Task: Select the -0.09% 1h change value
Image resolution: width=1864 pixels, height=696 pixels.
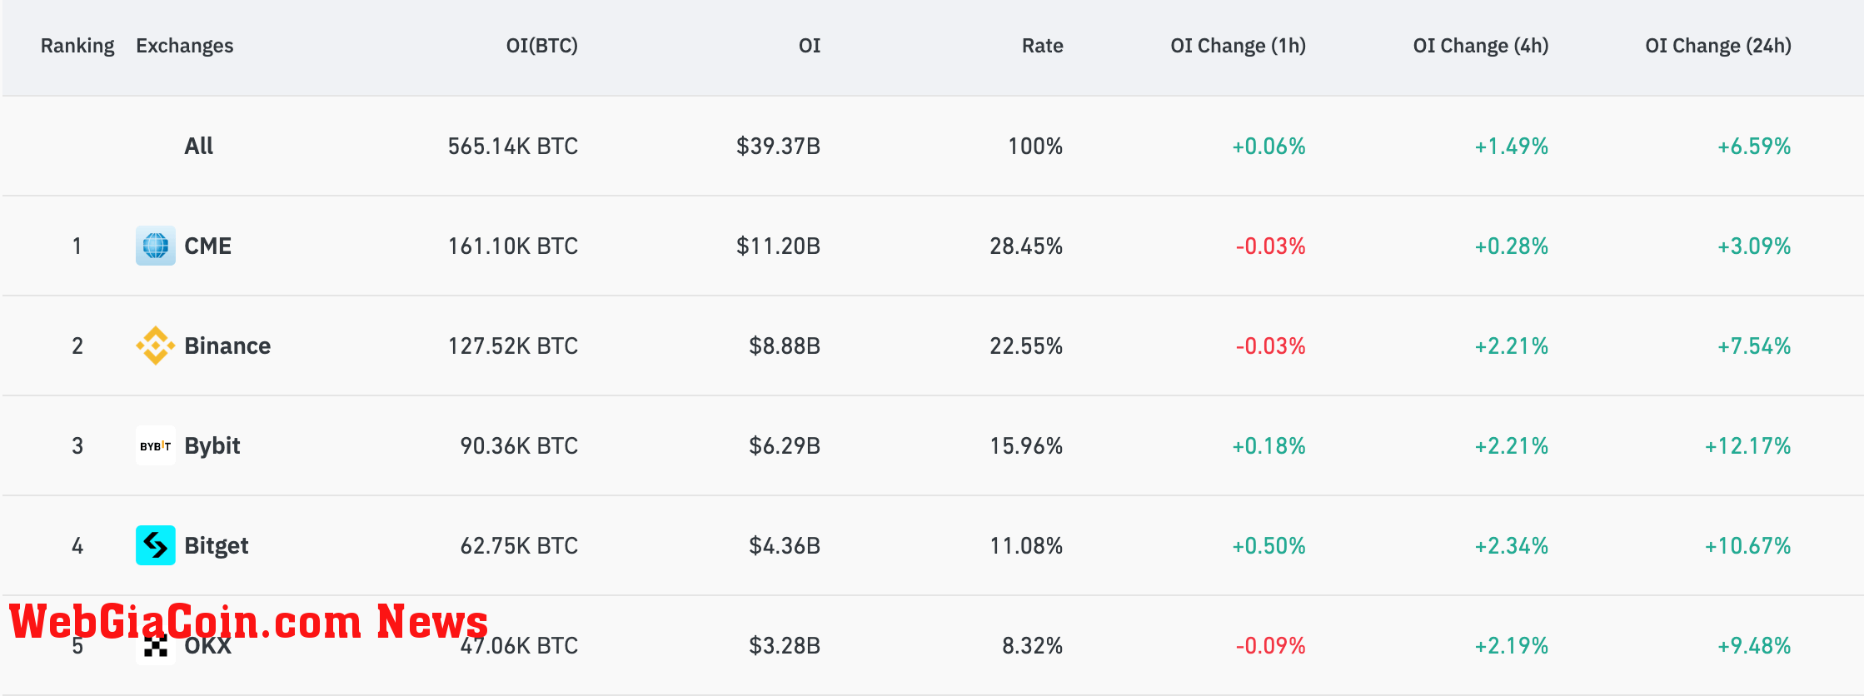Action: (x=1271, y=645)
